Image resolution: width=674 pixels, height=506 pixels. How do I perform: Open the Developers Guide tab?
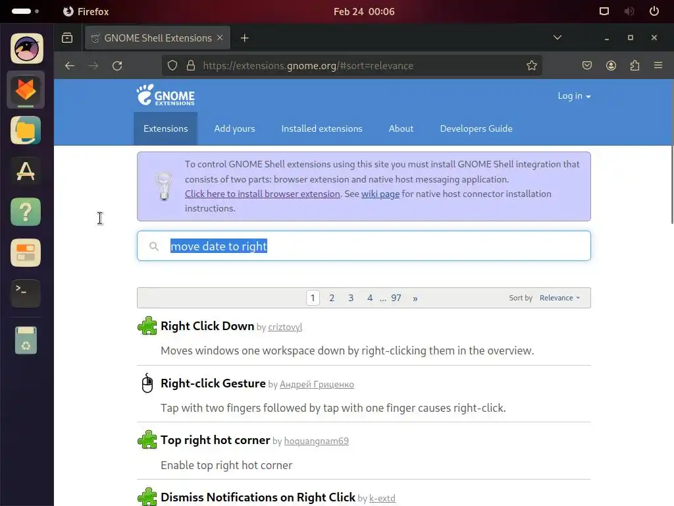[477, 128]
